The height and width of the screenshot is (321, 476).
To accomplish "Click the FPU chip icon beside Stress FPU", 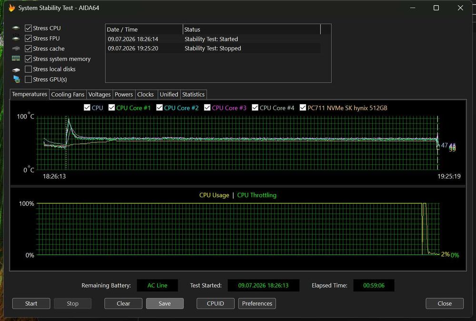I will pos(16,38).
